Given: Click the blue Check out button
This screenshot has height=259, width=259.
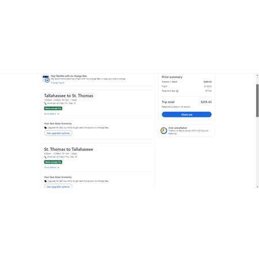Looking at the screenshot, I should coord(186,115).
